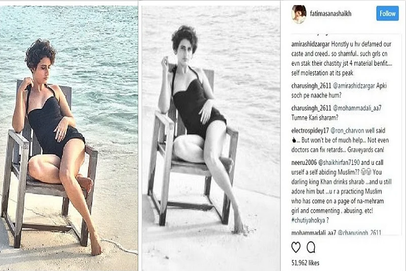Click the @mohammadali_aa7 mention in comment
This screenshot has height=271, width=406.
357,108
